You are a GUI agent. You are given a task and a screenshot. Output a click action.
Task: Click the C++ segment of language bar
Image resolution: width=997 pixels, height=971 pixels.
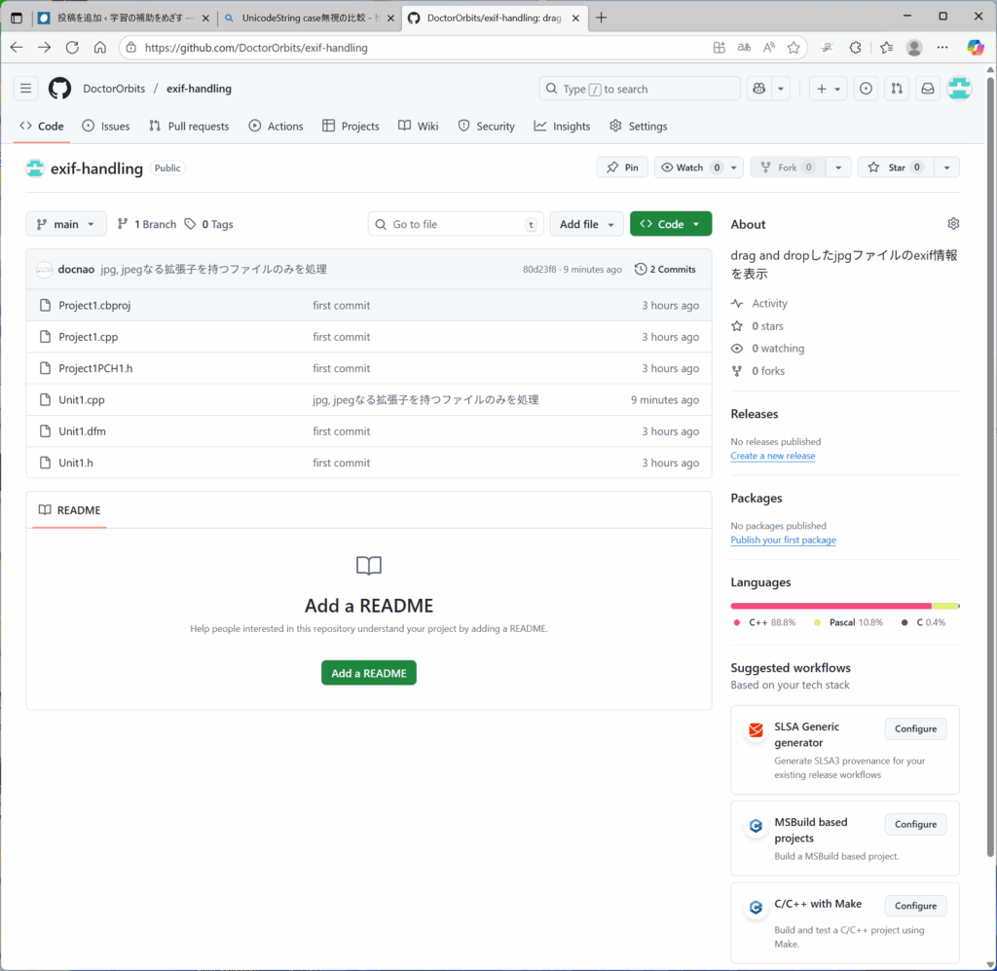coord(830,606)
